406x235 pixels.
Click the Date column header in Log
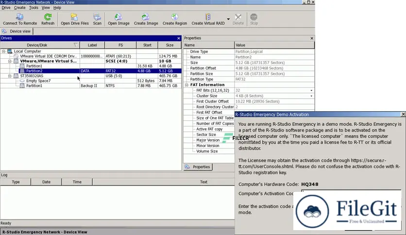coord(46,182)
